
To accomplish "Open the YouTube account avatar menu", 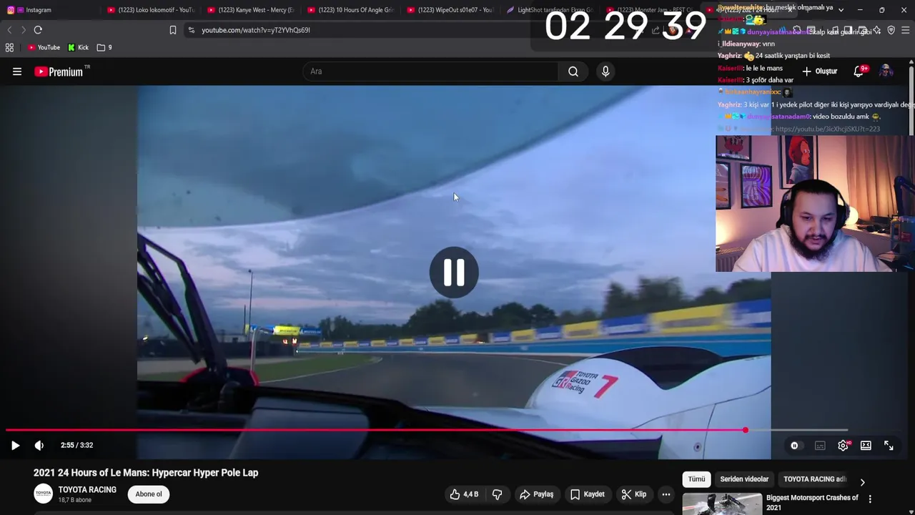I will [886, 71].
